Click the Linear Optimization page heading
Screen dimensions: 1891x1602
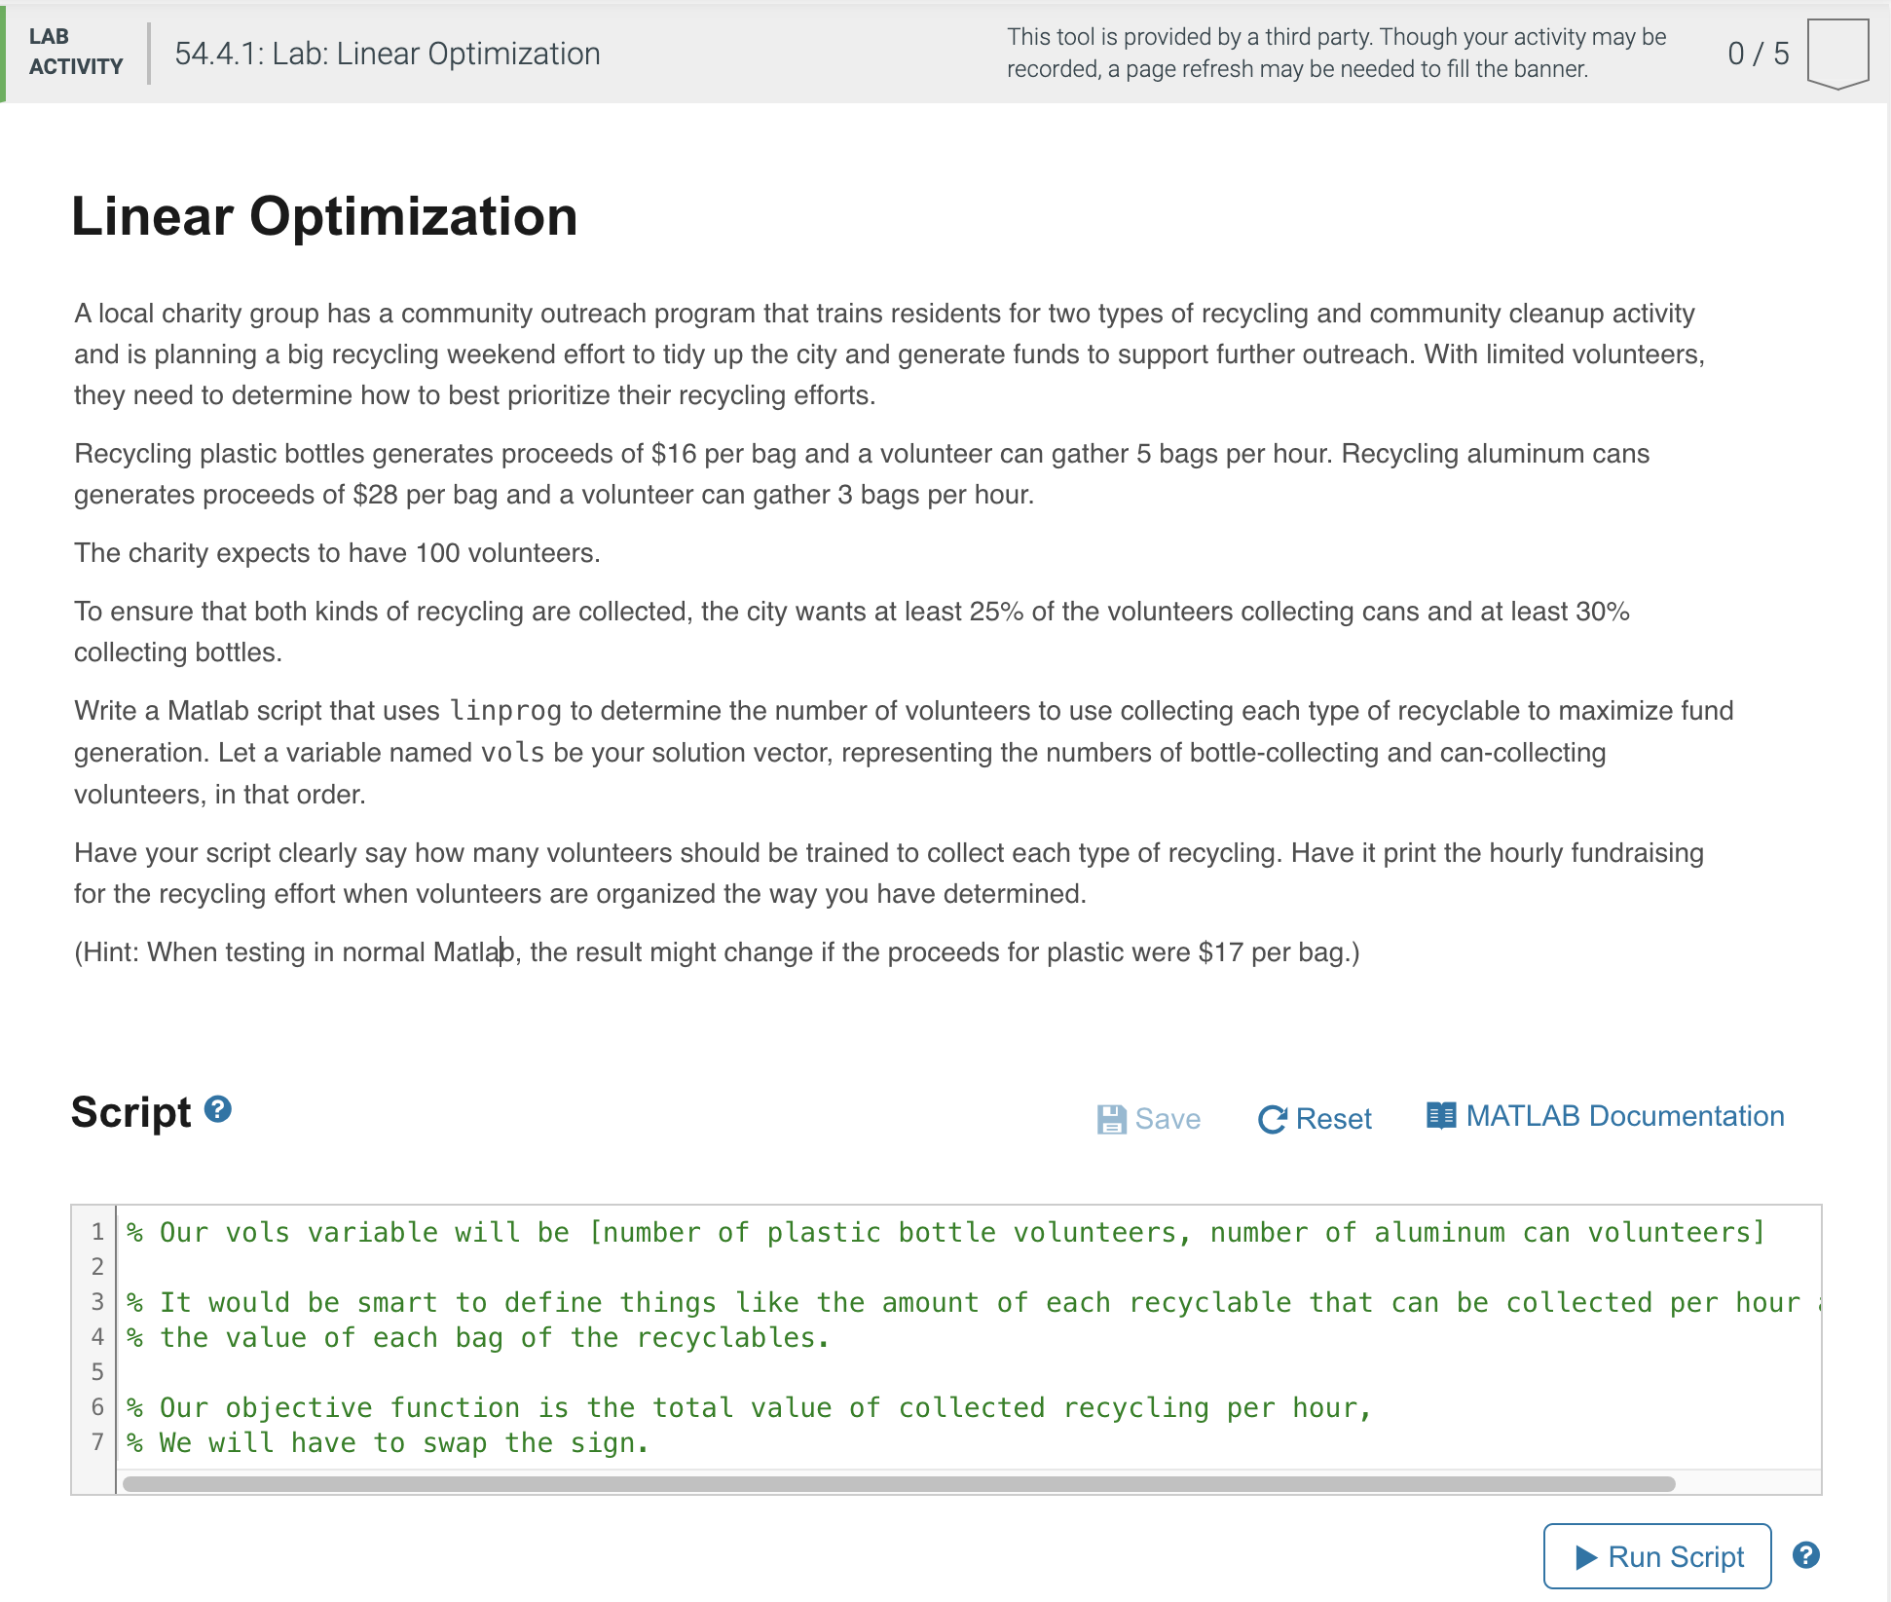(323, 217)
